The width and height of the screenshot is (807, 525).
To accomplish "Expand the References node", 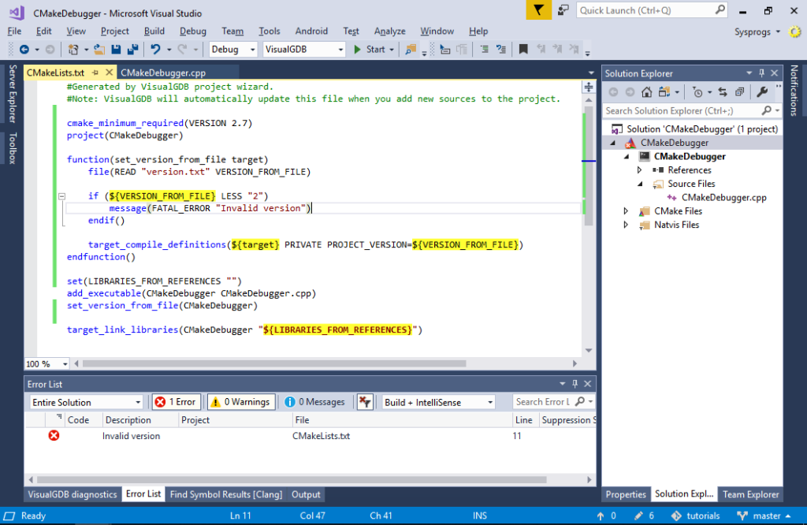I will pyautogui.click(x=640, y=169).
